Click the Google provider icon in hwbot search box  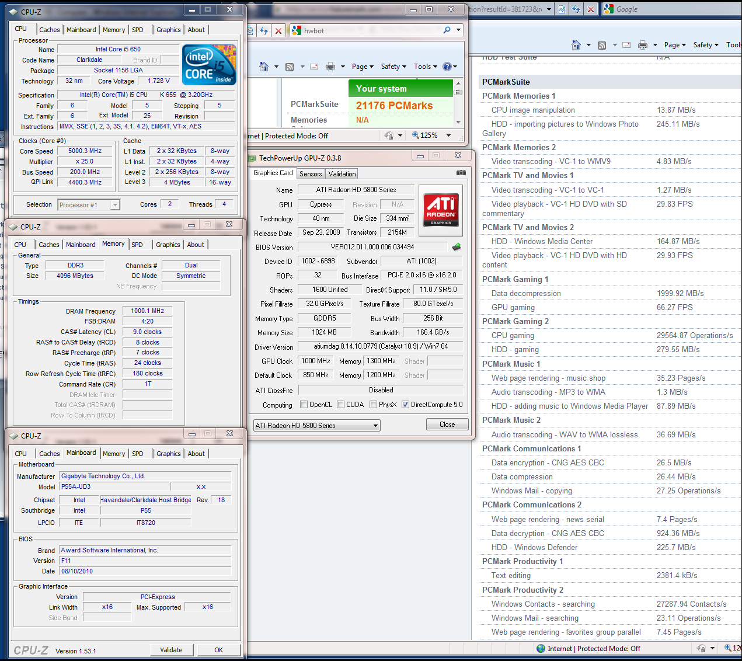297,30
